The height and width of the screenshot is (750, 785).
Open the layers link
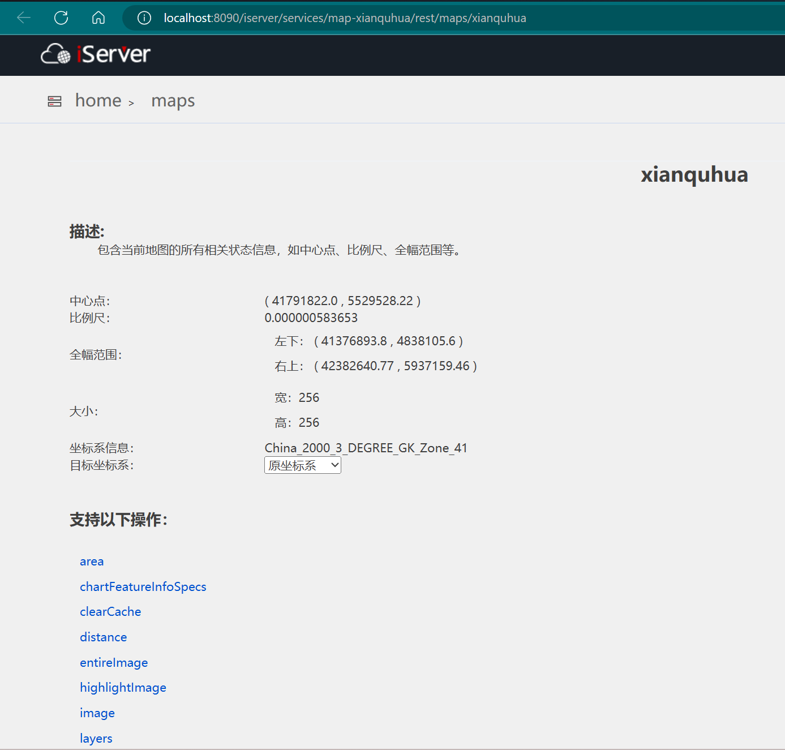click(x=96, y=739)
